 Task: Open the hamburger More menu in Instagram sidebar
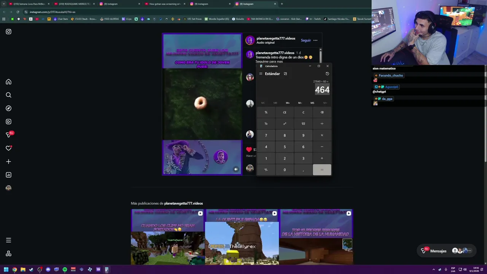pyautogui.click(x=8, y=240)
